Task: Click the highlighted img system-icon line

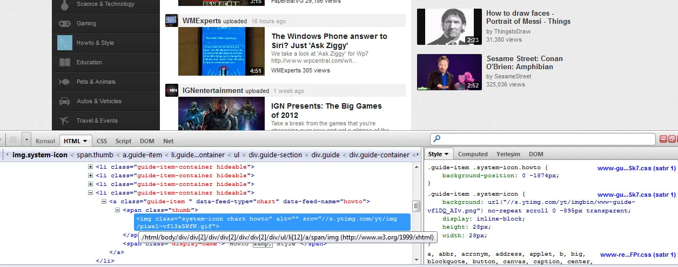Action: [x=272, y=223]
